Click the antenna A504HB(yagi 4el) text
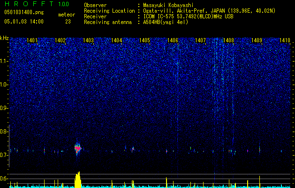The image size is (295, 188). point(166,22)
